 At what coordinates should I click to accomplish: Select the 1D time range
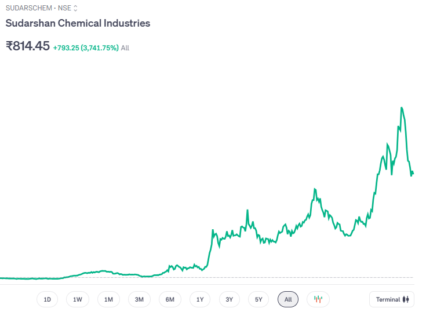48,299
